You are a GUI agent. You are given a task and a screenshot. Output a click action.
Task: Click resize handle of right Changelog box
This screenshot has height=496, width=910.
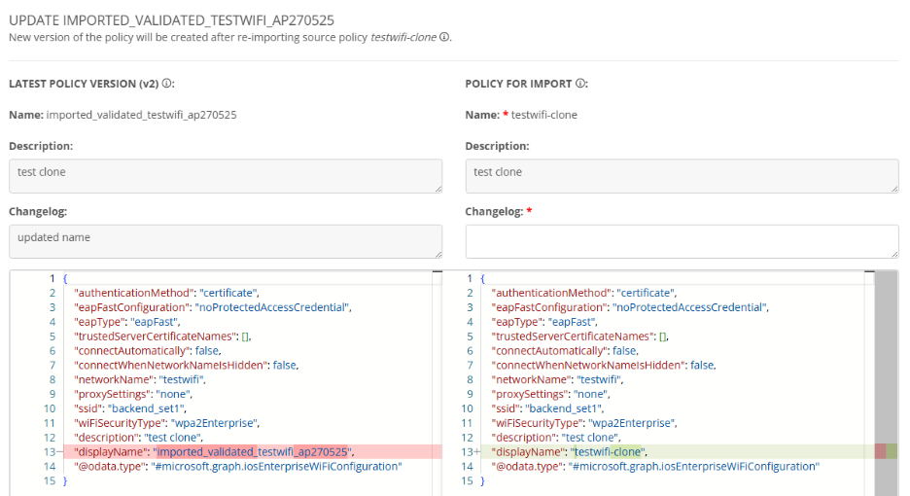(x=893, y=253)
